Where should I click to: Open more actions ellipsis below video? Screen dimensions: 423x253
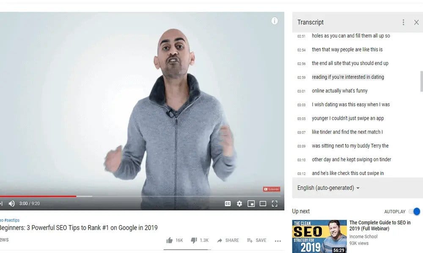click(277, 241)
